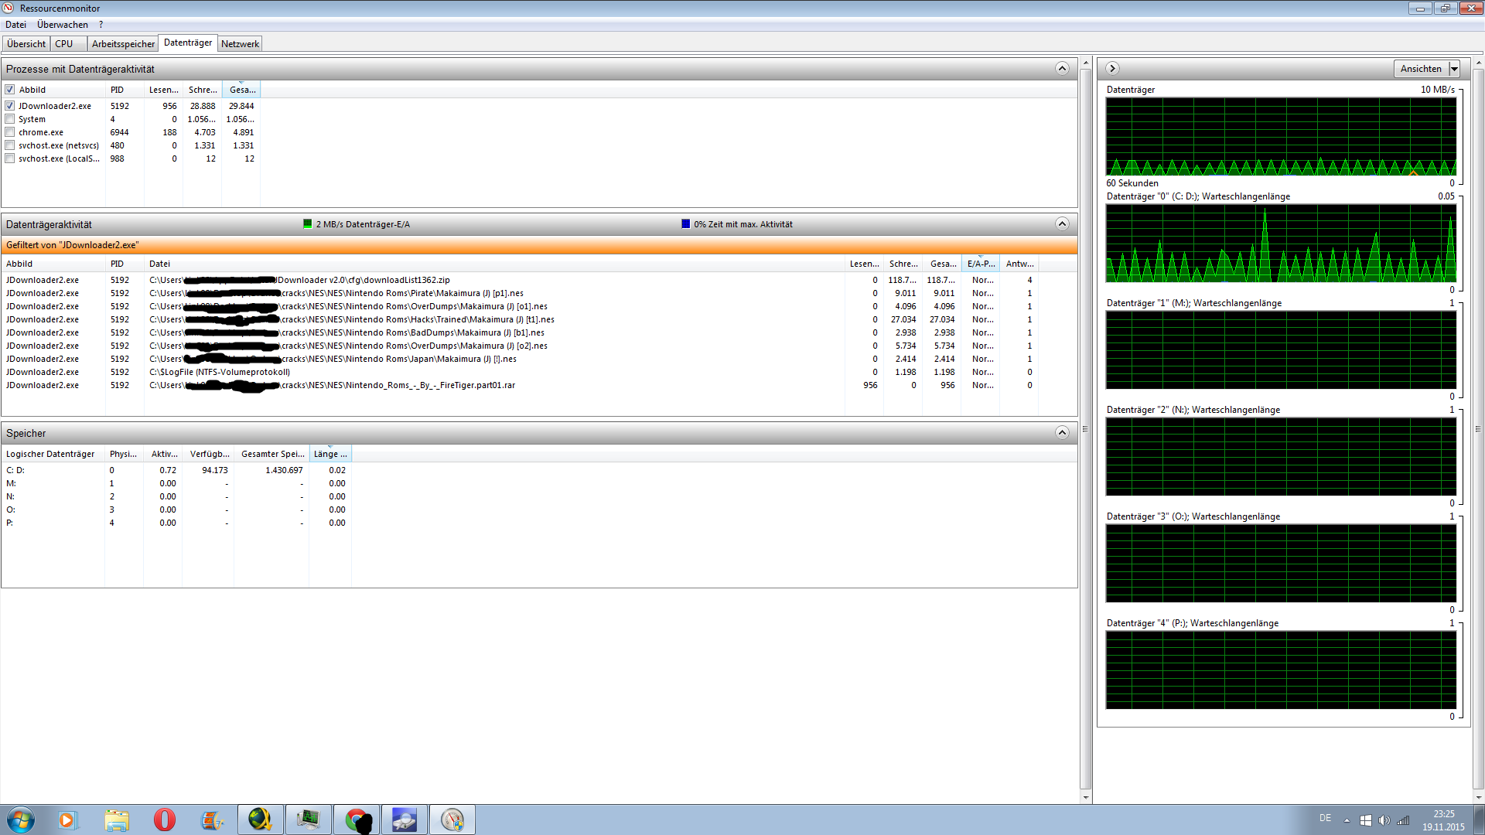Click the green Datenträger-E/A legend square
The width and height of the screenshot is (1485, 835).
tap(308, 224)
